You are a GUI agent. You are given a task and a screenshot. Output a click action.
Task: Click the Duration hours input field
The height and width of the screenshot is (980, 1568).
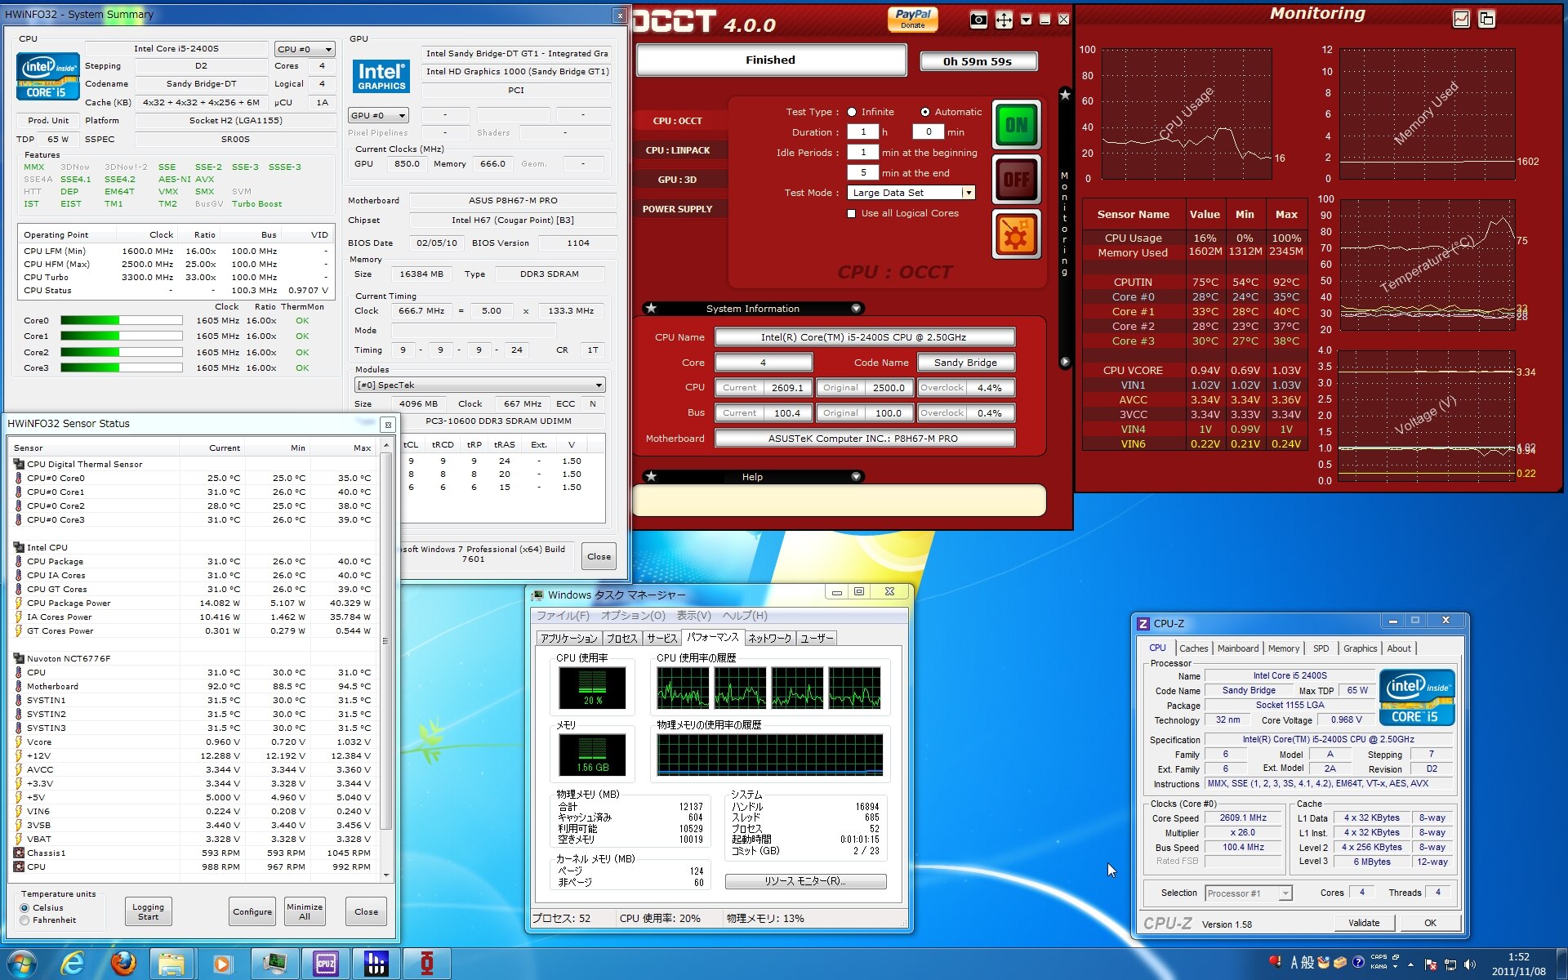pyautogui.click(x=862, y=131)
